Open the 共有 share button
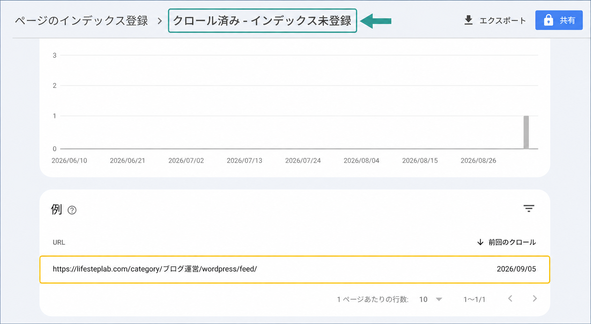This screenshot has height=324, width=591. pos(559,20)
